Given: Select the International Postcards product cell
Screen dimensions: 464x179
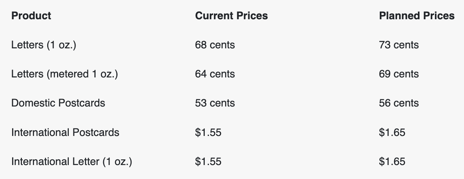Looking at the screenshot, I should tap(65, 133).
